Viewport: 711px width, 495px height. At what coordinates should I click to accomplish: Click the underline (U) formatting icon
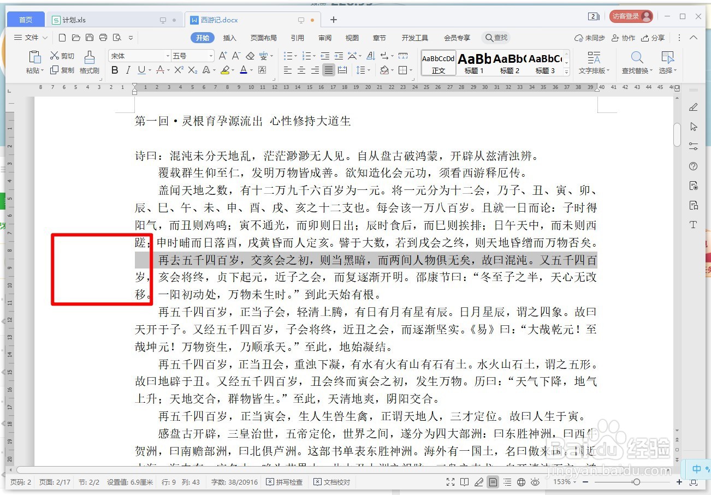pos(141,70)
